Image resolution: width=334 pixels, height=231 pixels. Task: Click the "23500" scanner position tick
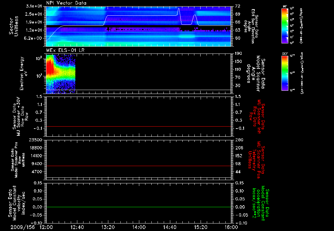[35, 140]
